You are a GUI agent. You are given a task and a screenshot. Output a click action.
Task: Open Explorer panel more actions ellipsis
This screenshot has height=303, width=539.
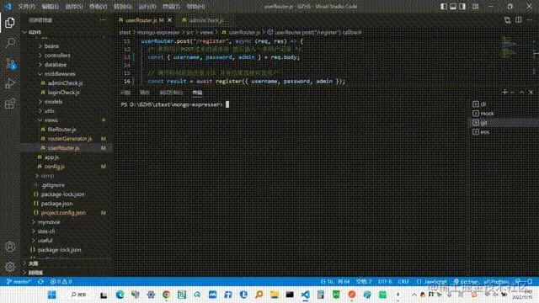(x=103, y=20)
